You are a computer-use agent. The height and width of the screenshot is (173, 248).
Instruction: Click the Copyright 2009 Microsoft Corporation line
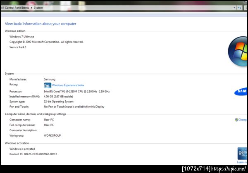[46, 42]
